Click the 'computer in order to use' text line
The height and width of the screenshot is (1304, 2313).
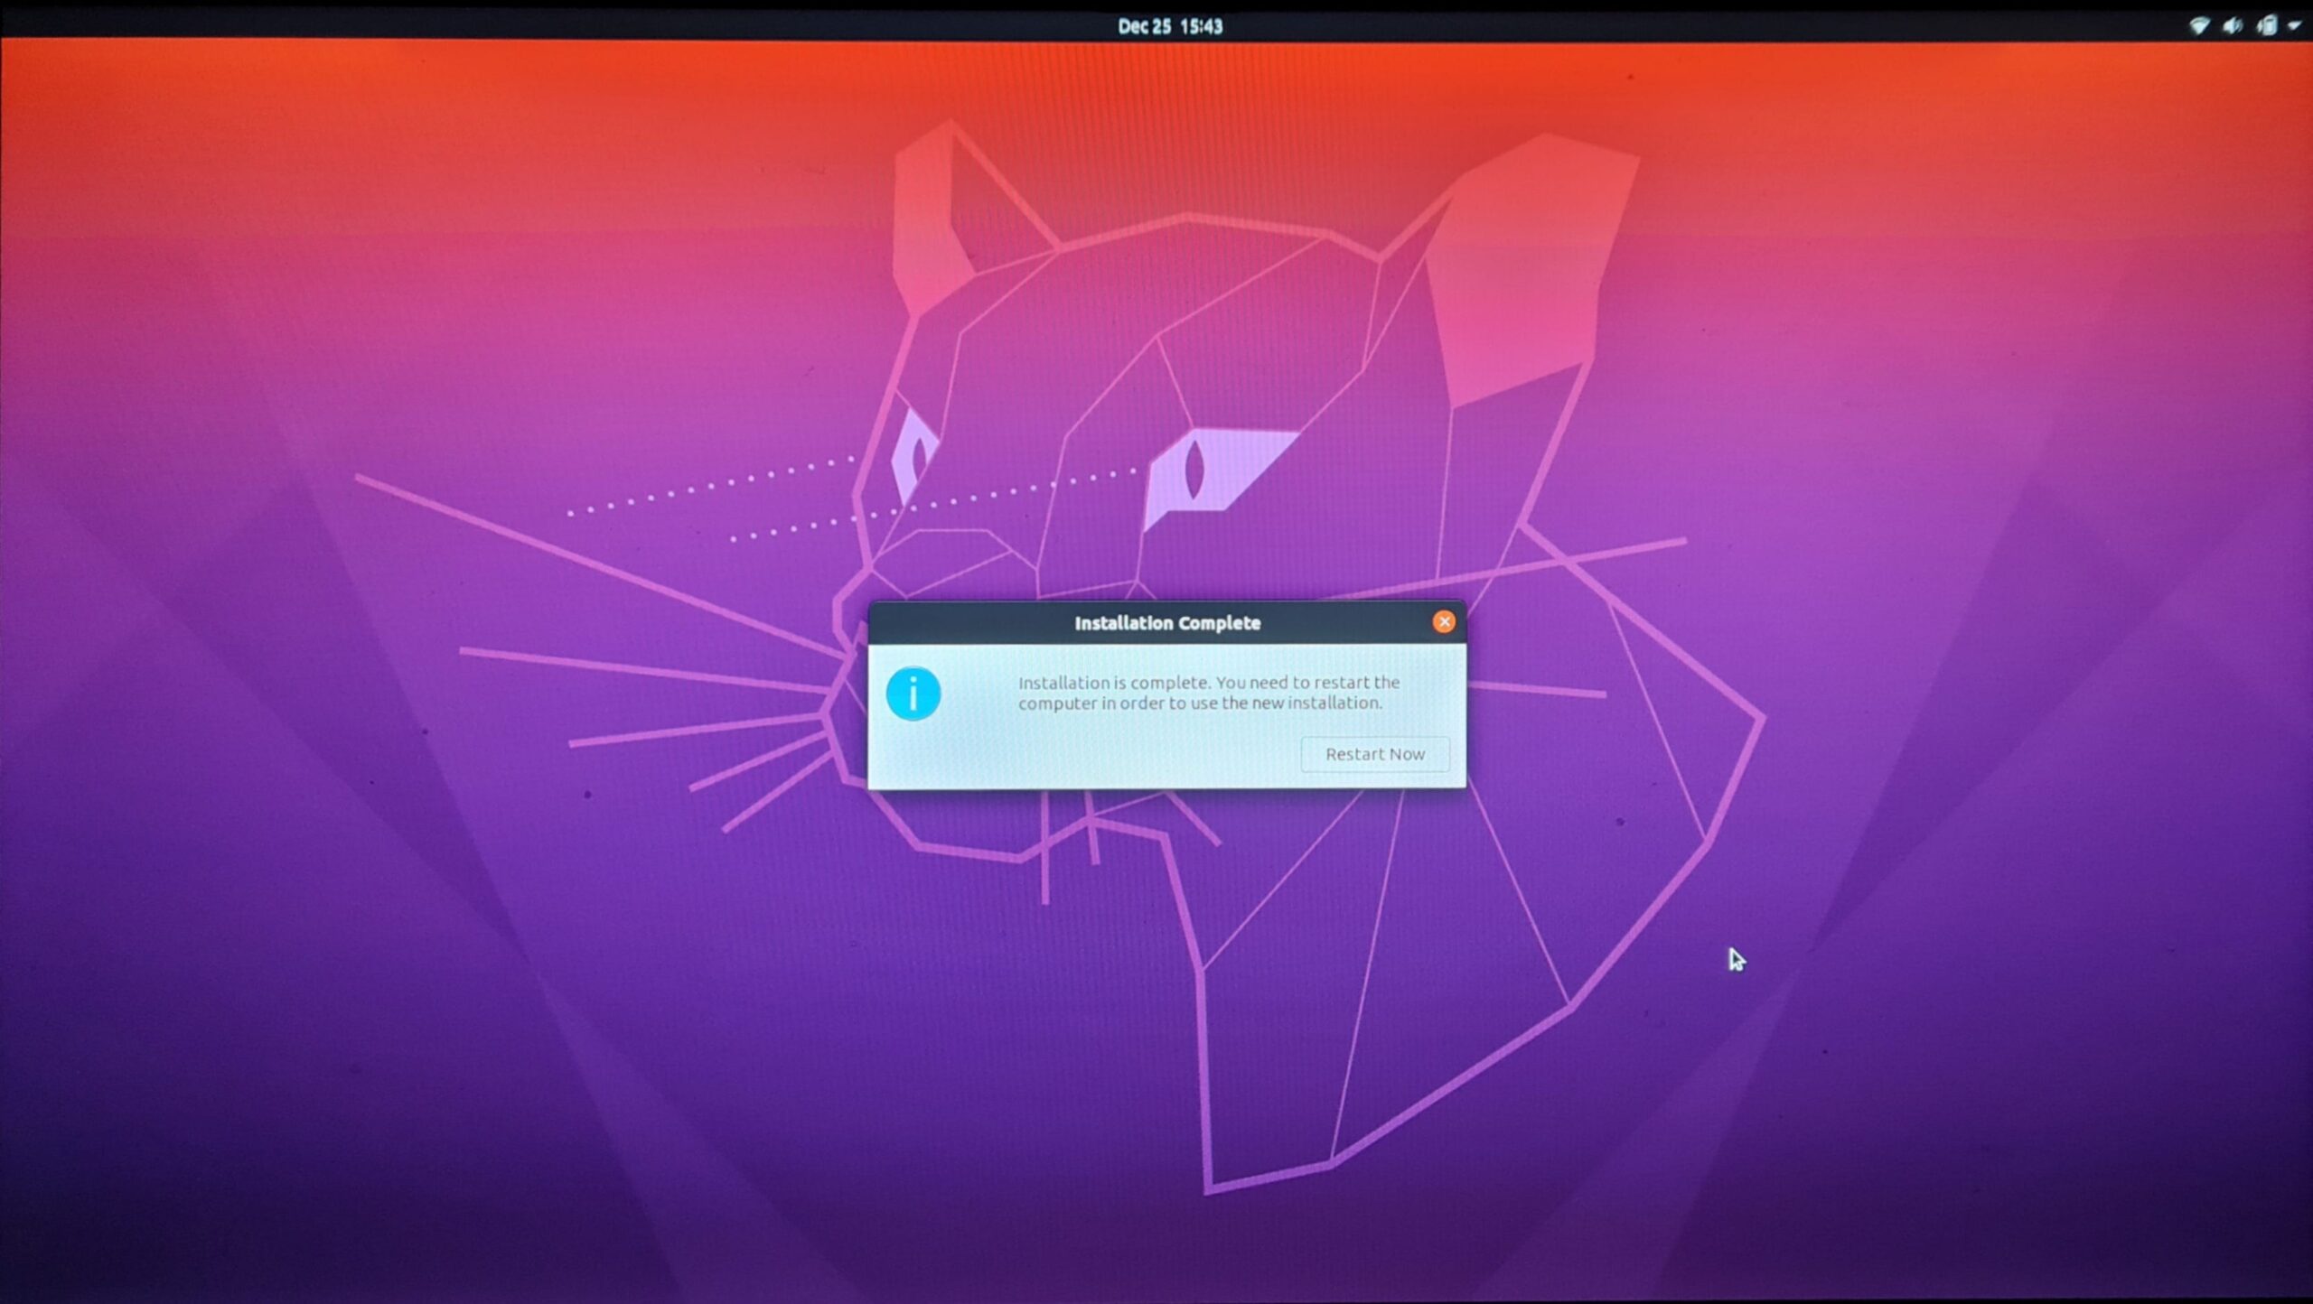click(1116, 703)
